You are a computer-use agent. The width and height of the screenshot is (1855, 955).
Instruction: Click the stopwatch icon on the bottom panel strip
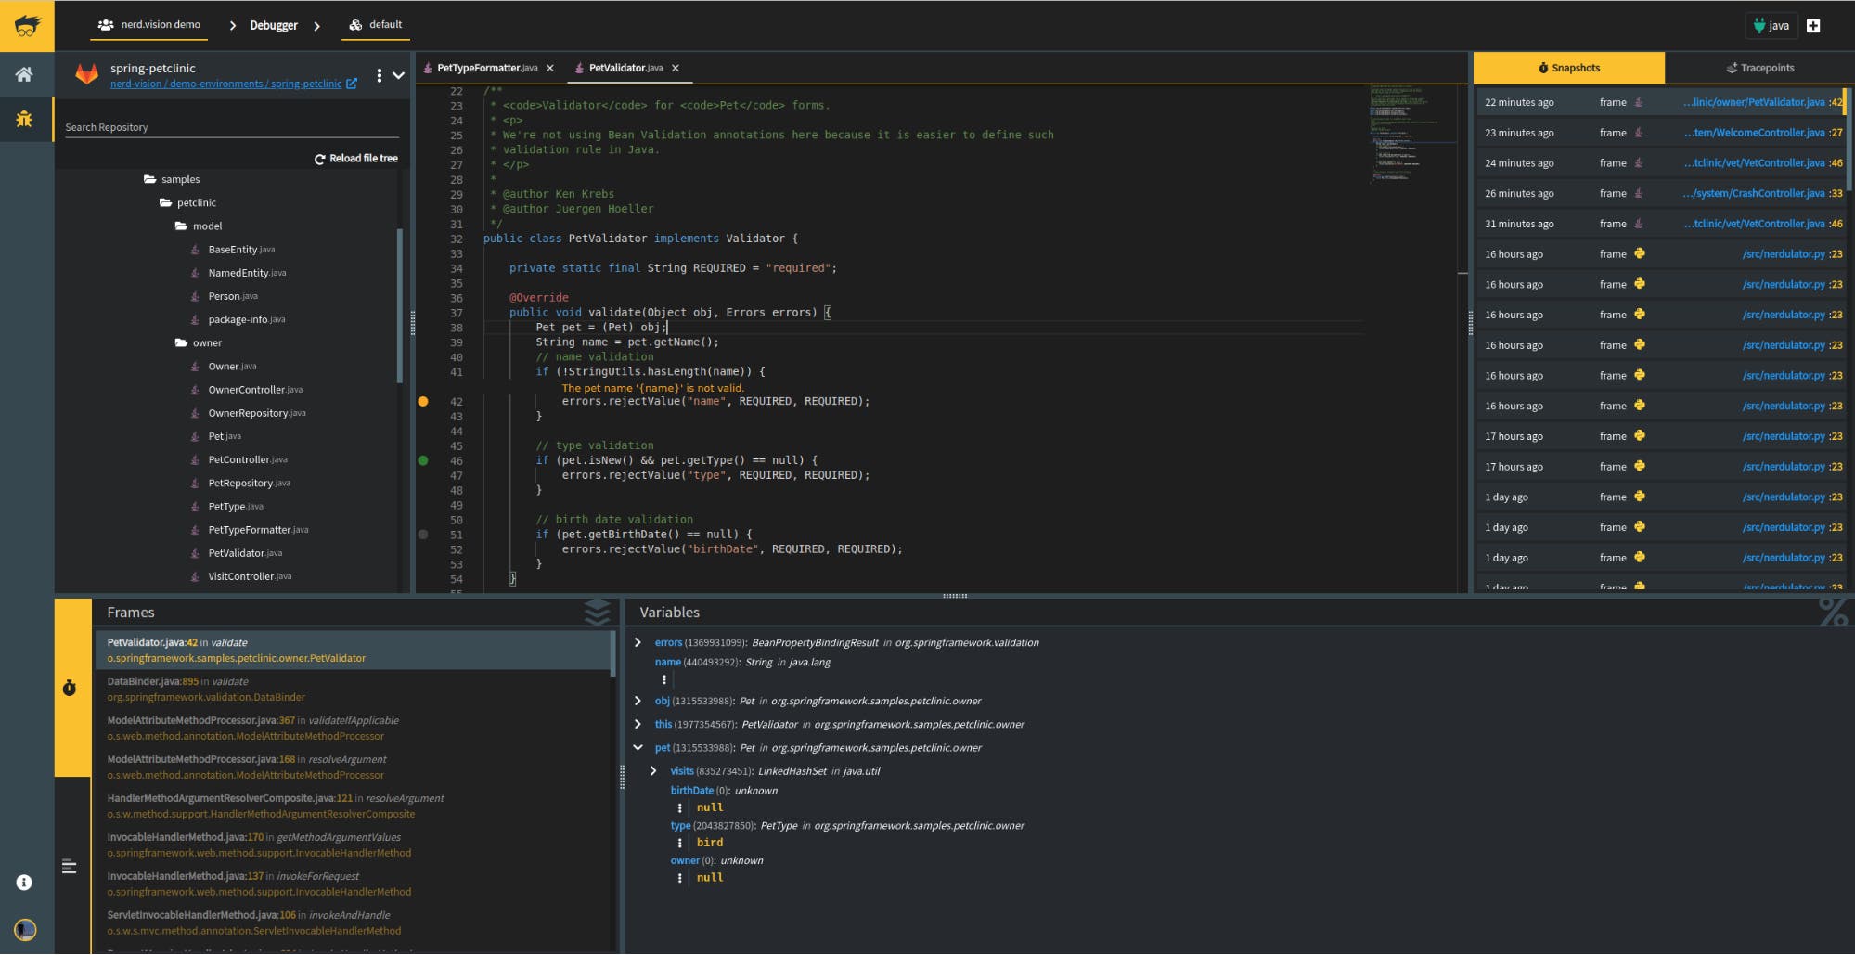point(70,688)
